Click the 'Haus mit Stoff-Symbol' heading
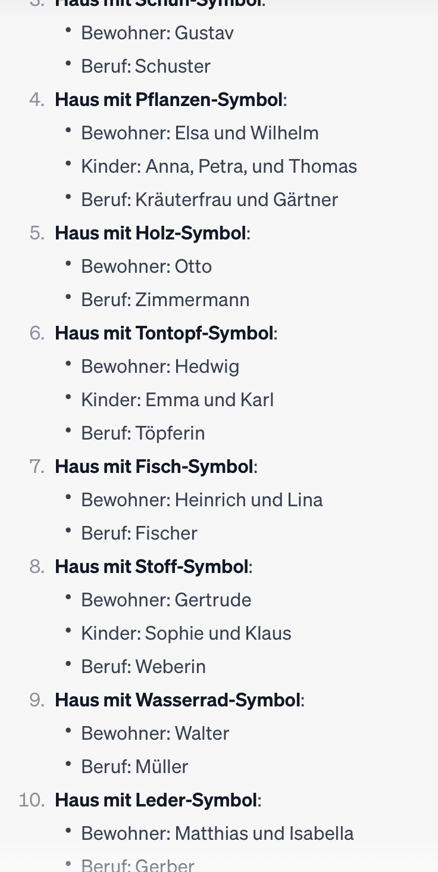 coord(152,566)
